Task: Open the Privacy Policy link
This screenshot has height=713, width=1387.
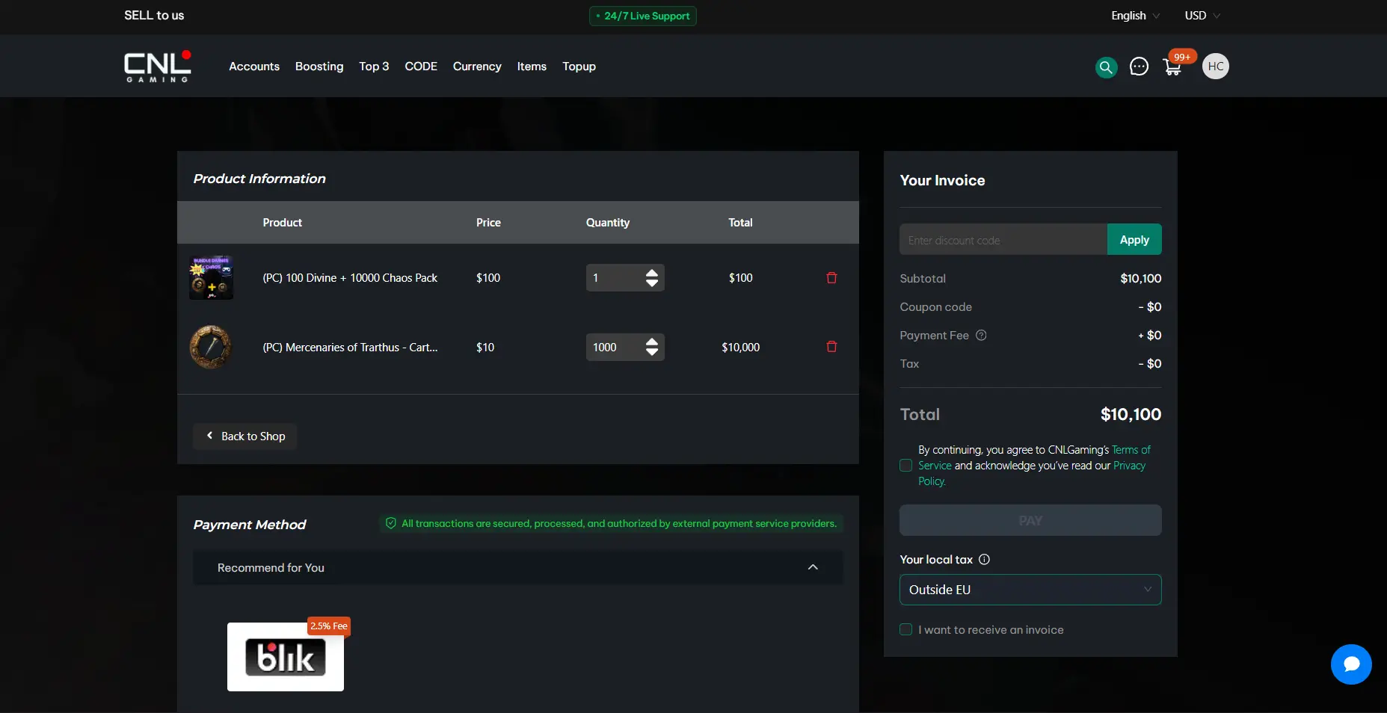Action: pyautogui.click(x=1129, y=466)
